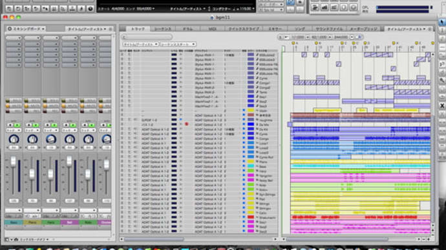Screen dimensions: 446x250
Task: Click the first yellow marker in timeline ruler
Action: [x=293, y=43]
